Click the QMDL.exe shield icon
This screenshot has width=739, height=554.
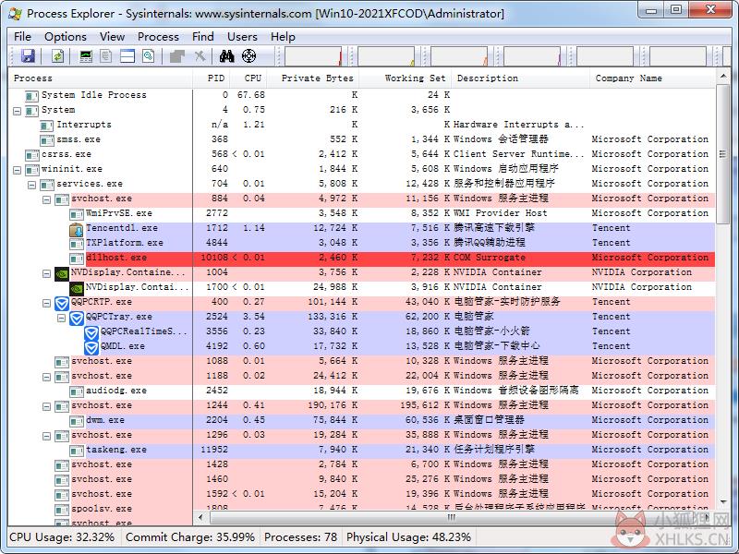tap(91, 348)
